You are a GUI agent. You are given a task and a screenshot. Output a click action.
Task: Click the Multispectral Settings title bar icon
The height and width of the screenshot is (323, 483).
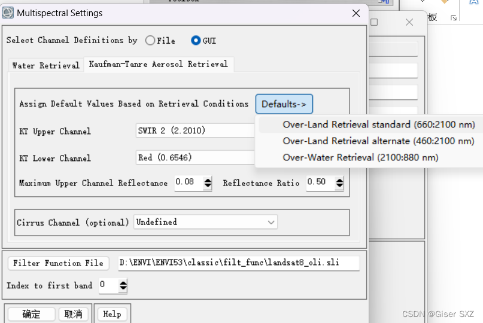8,13
